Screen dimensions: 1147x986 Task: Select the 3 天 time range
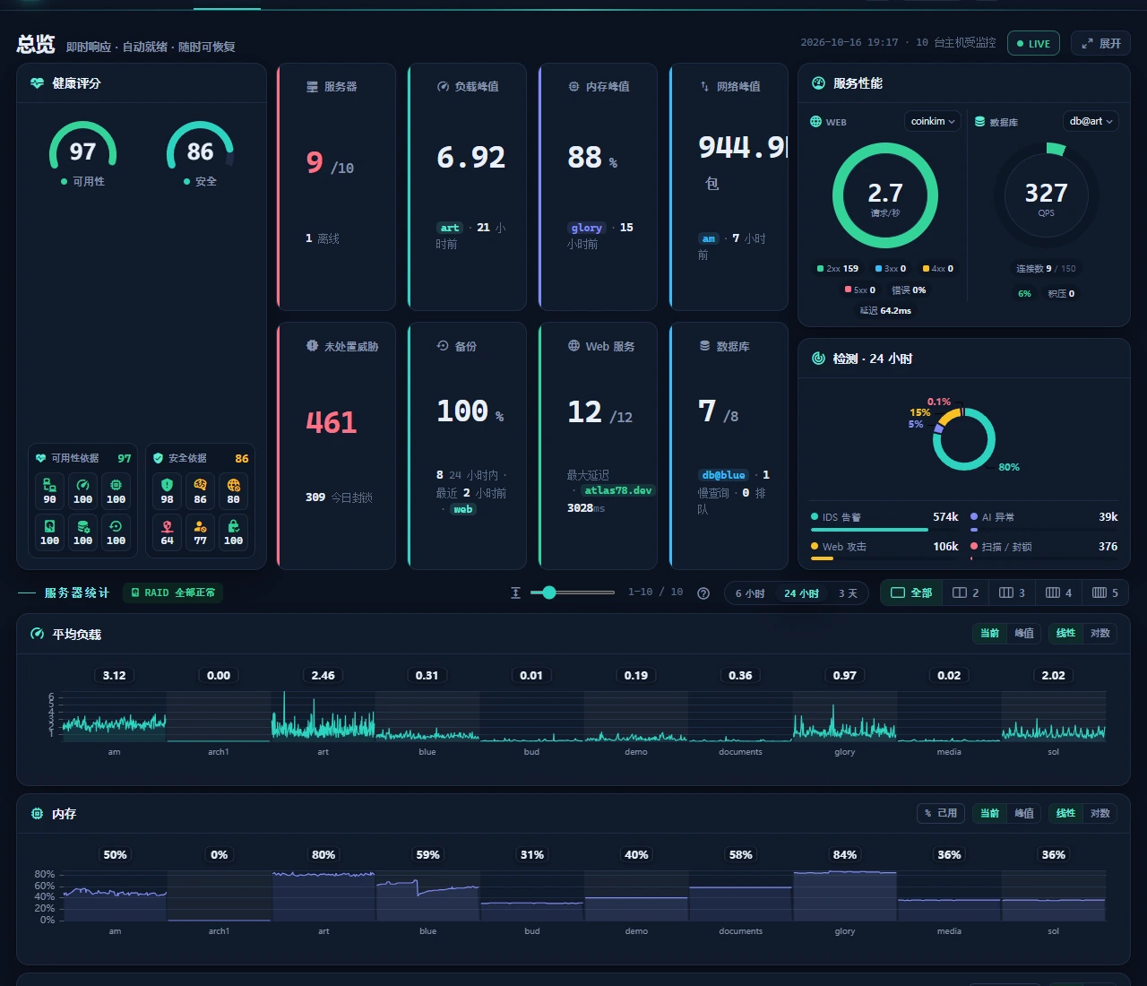[x=848, y=593]
